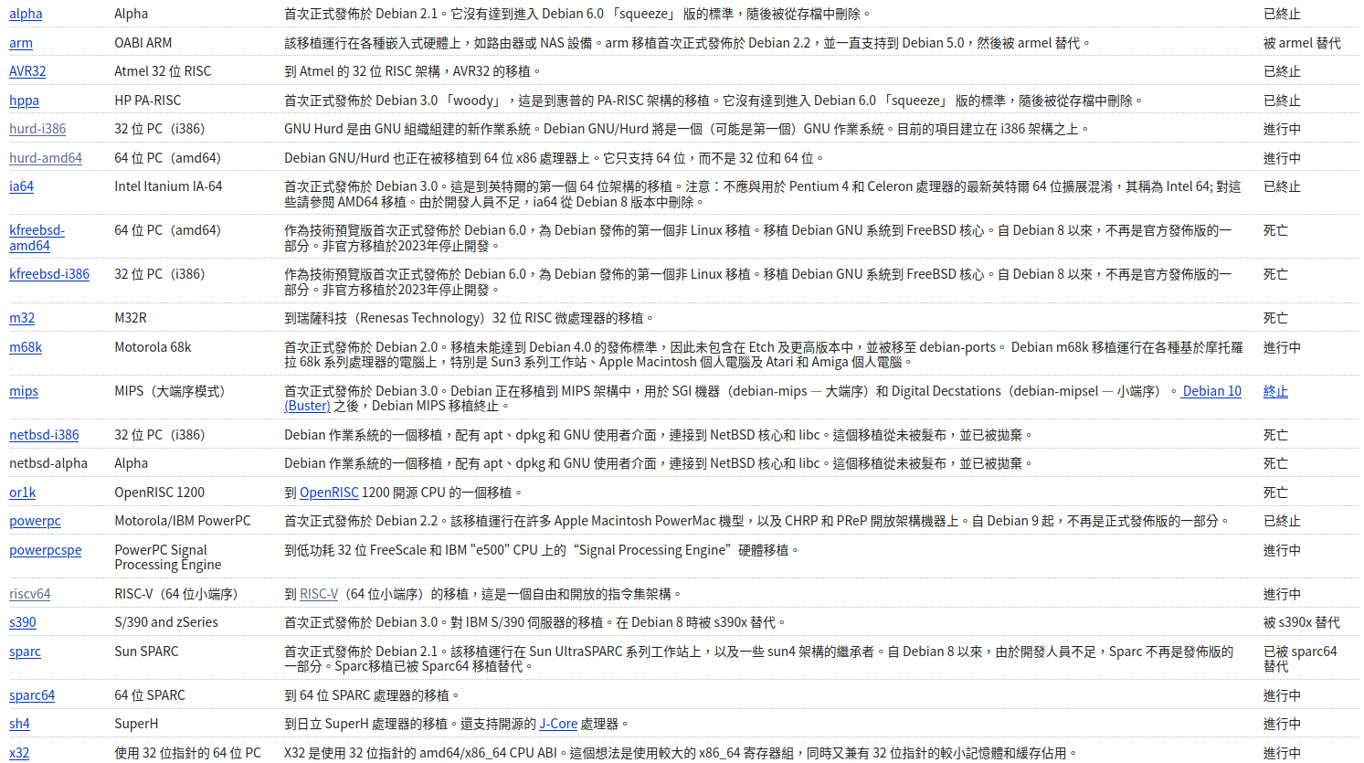Open the alpha port link
1364x763 pixels.
(26, 14)
